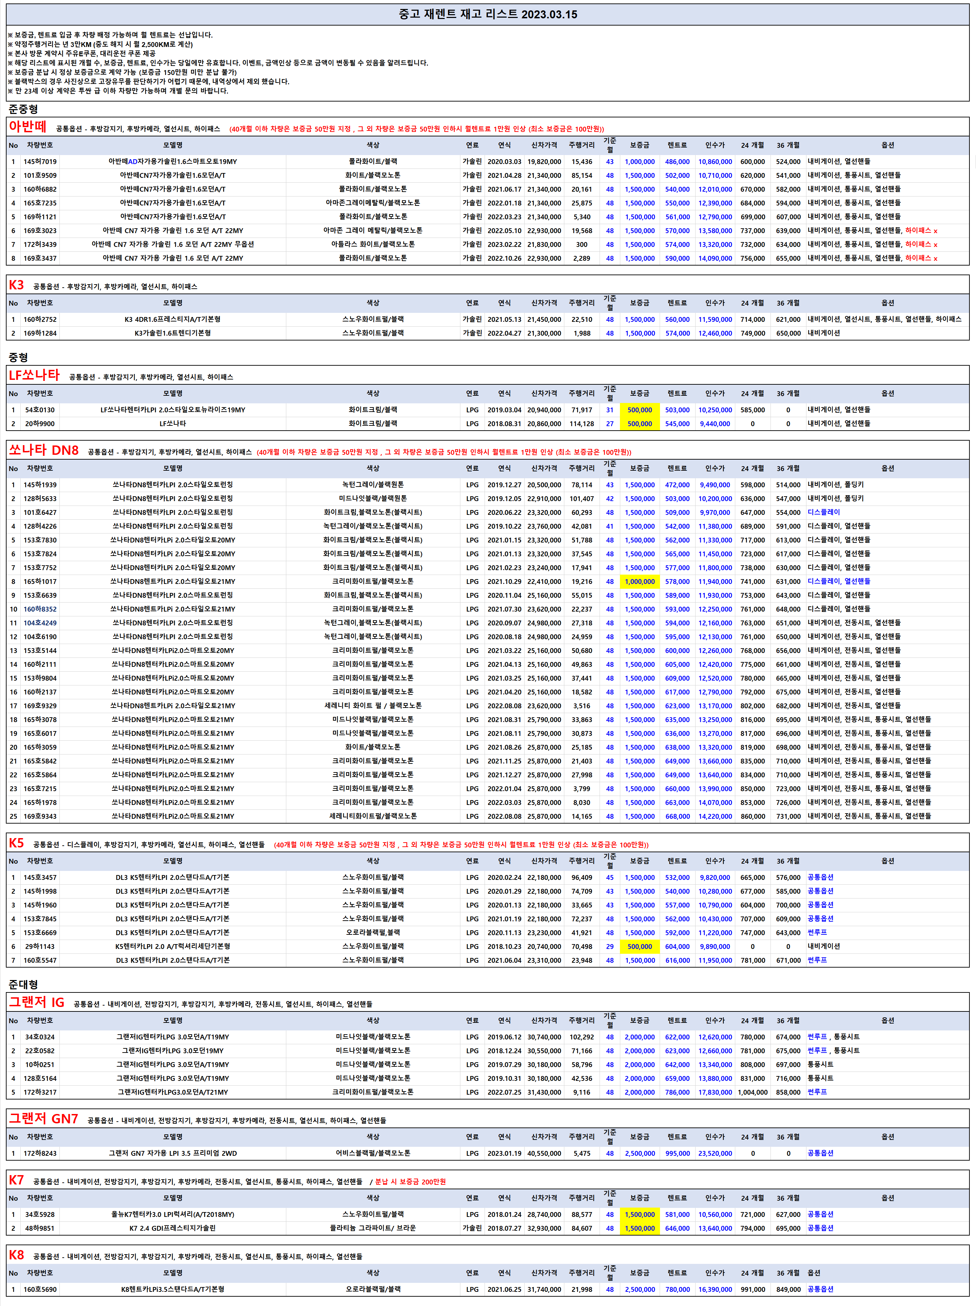Select plate 160호5547

[40, 961]
